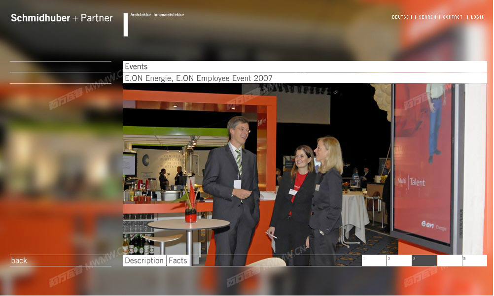Switch to the Facts tab
494x296 pixels.
click(178, 261)
